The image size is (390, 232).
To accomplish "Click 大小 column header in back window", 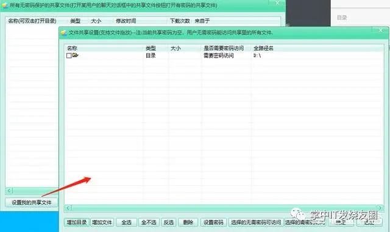I will coord(96,21).
